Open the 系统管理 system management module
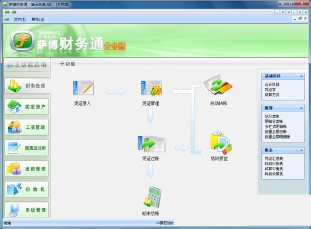This screenshot has width=311, height=229. click(x=27, y=210)
